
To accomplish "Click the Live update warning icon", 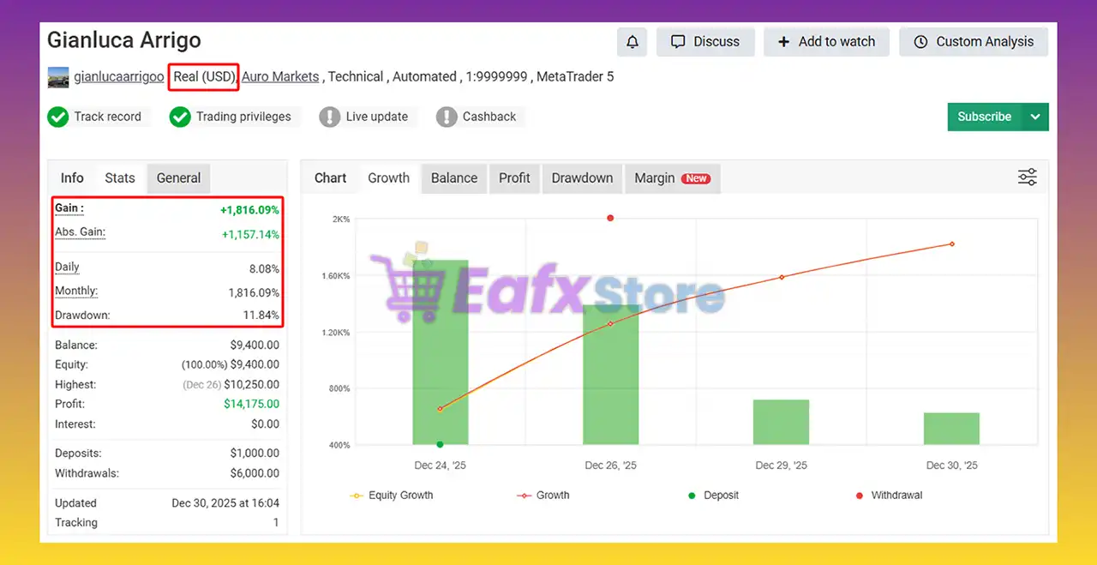I will [x=330, y=117].
